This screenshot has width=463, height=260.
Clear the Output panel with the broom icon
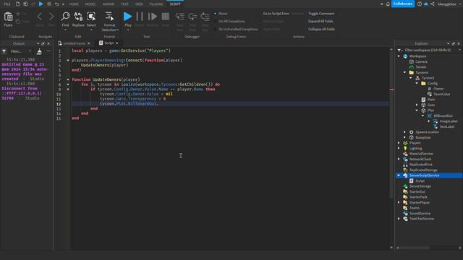(39, 51)
